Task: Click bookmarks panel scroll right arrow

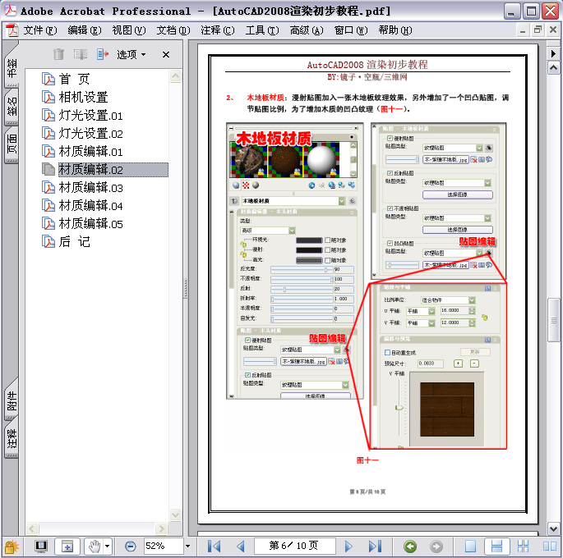Action: tap(161, 528)
